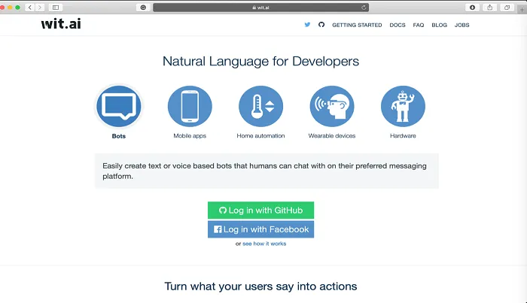Click the 'Wearable devices' label
527x303 pixels.
pos(332,136)
